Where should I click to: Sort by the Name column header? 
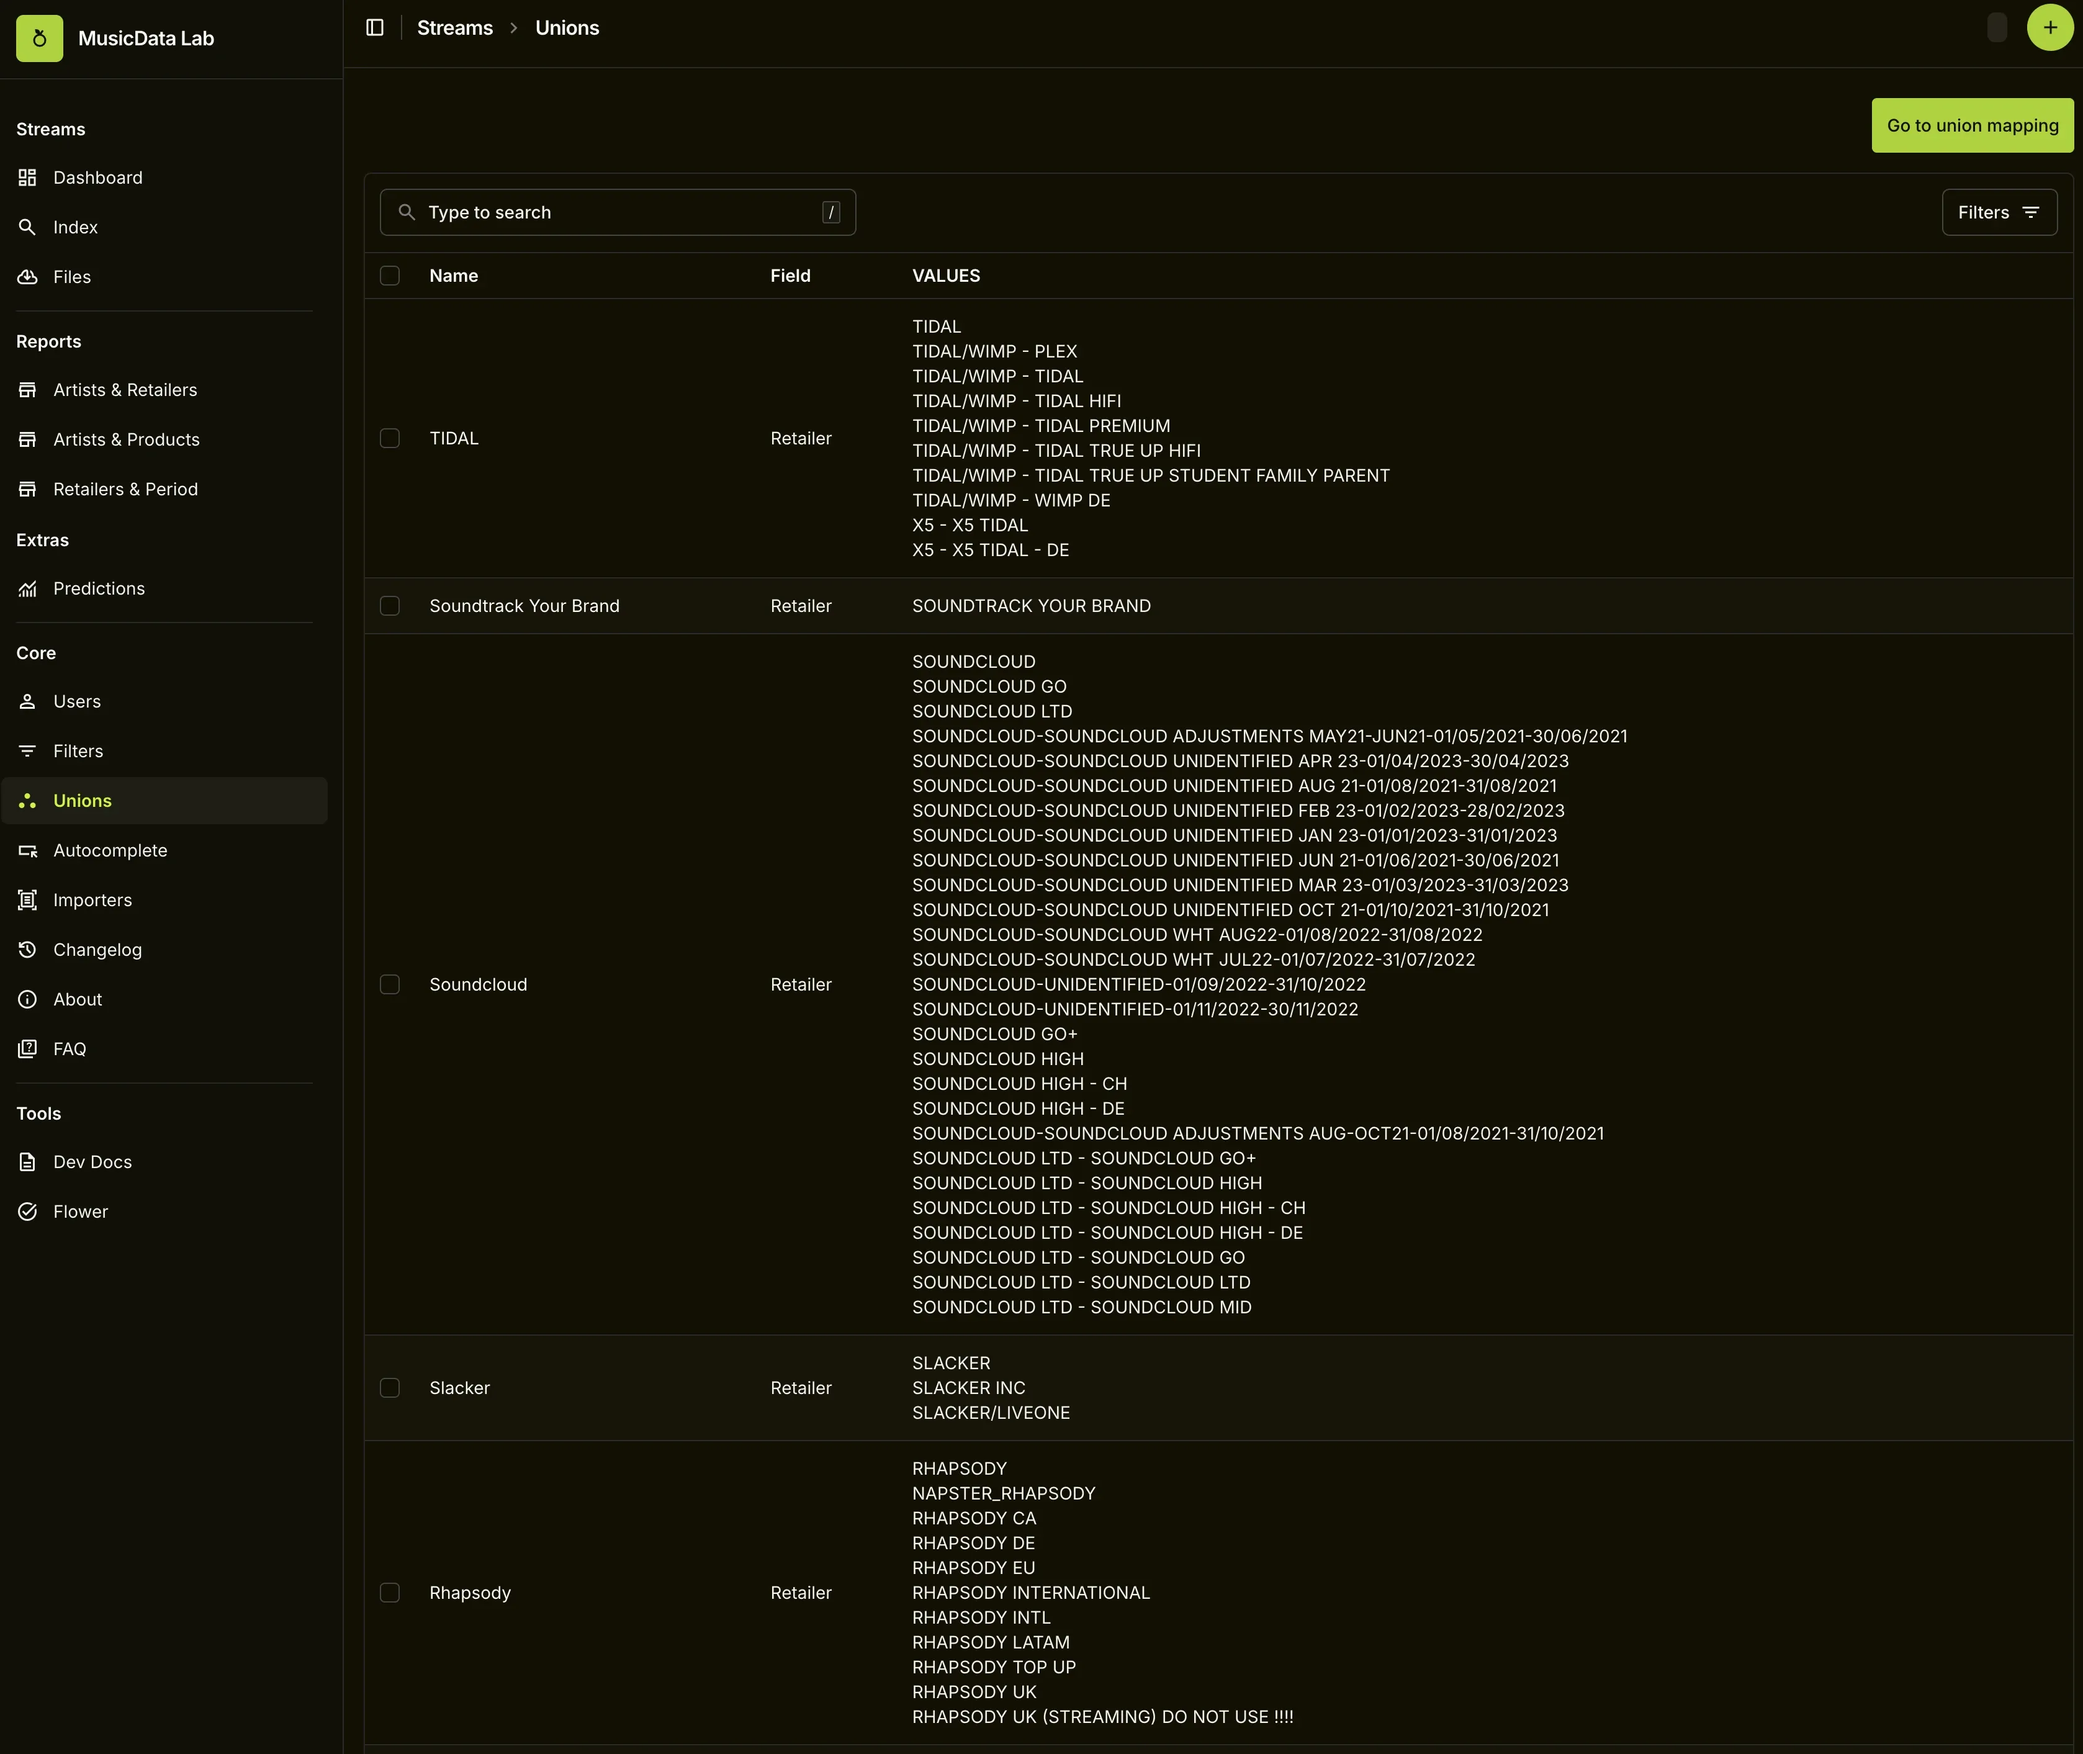point(453,276)
